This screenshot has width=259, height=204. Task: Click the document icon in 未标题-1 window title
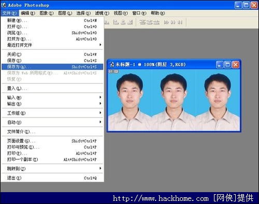tap(112, 64)
